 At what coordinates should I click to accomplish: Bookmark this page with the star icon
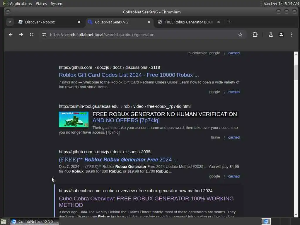point(240,35)
